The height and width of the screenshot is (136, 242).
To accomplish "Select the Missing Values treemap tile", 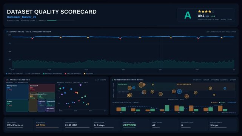I will pyautogui.click(x=17, y=92).
